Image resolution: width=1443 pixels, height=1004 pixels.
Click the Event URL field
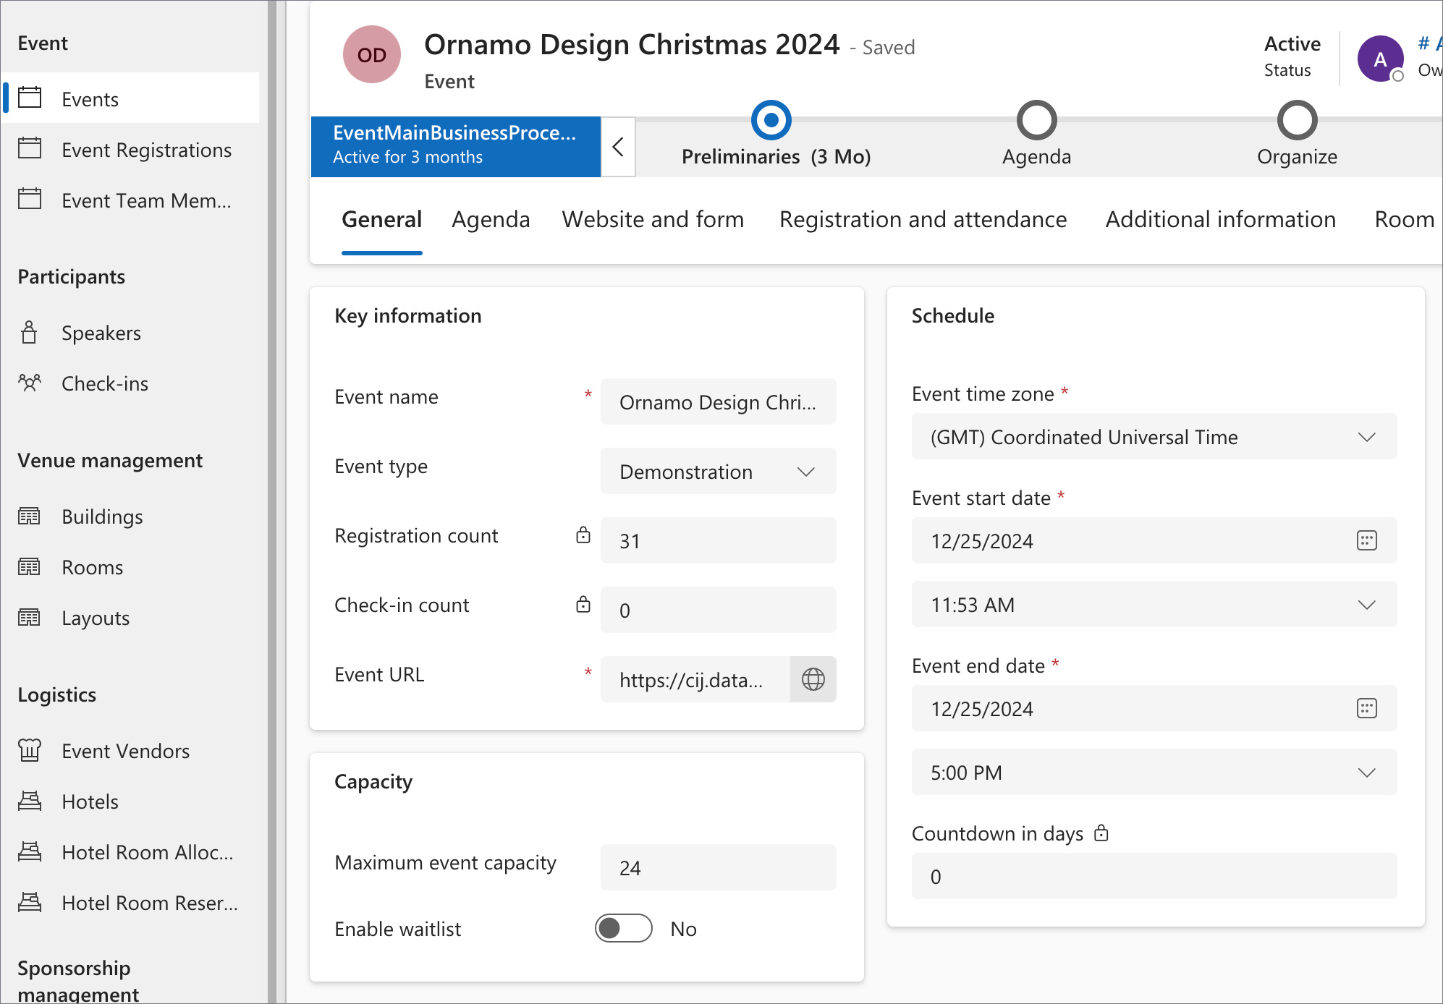(x=695, y=680)
